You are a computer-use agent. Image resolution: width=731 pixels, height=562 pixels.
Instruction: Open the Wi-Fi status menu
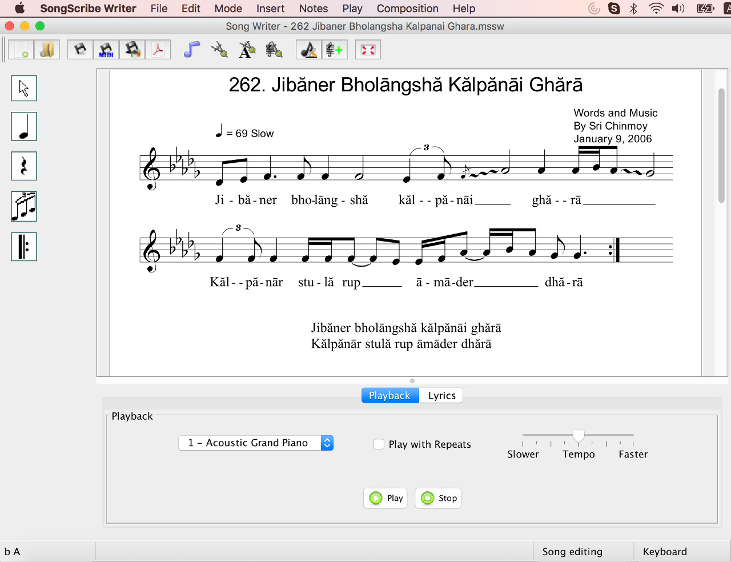tap(656, 9)
